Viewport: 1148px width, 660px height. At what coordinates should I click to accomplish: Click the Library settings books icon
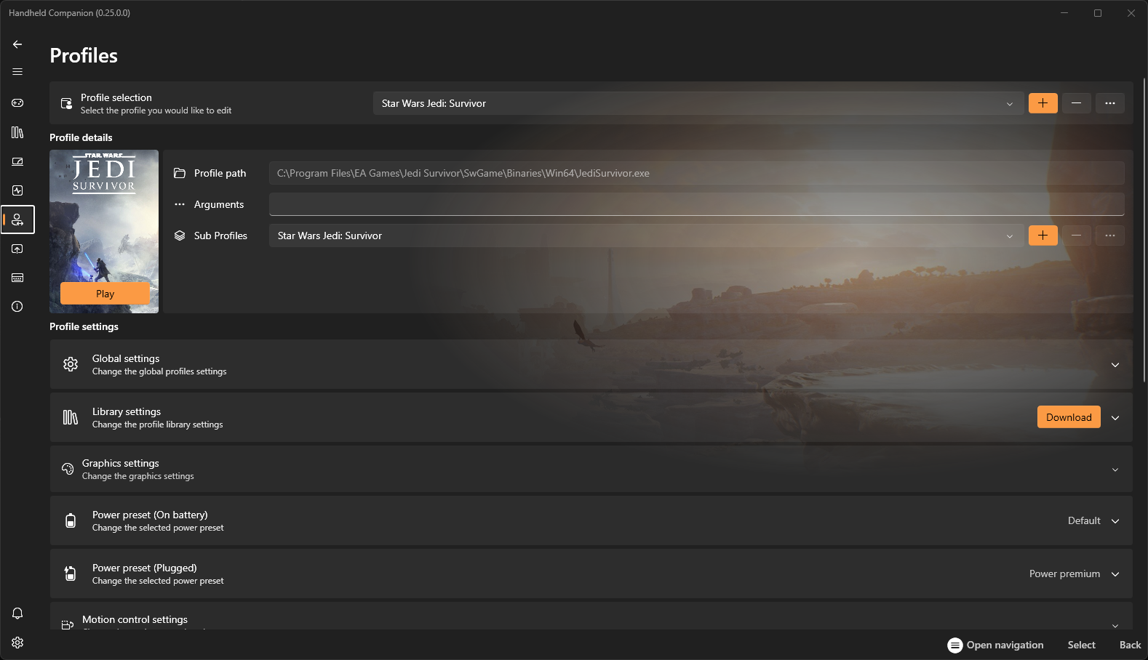coord(71,417)
